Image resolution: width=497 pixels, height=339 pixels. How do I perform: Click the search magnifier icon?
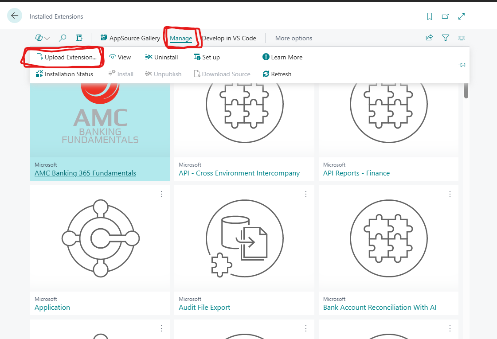click(63, 38)
